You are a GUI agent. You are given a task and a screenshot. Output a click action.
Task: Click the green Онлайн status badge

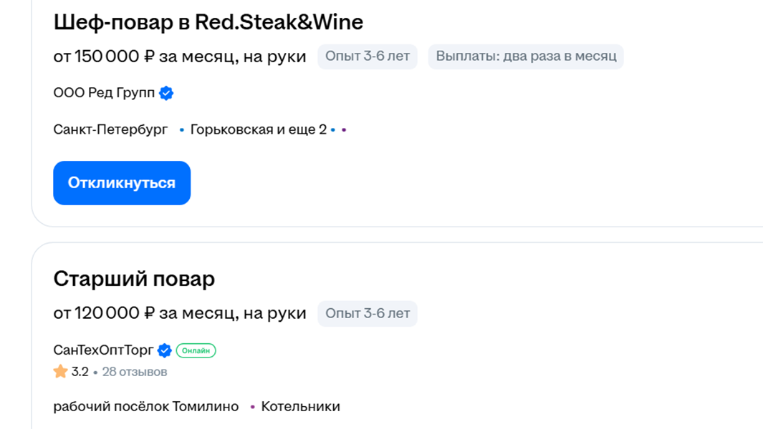coord(196,350)
